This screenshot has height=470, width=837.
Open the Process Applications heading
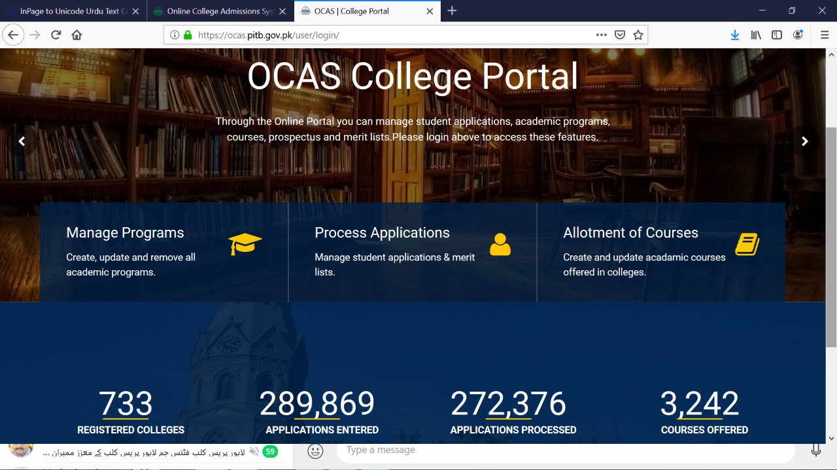(382, 233)
